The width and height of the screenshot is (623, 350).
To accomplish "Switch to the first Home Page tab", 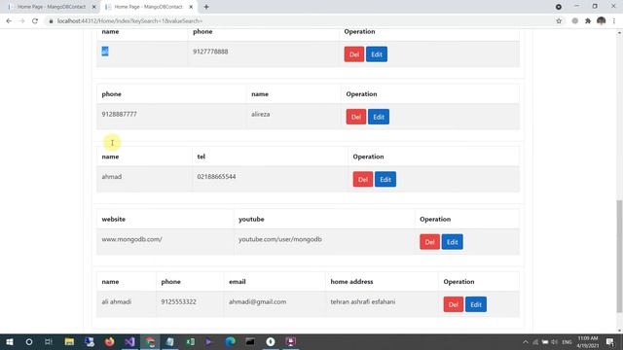I will click(52, 7).
